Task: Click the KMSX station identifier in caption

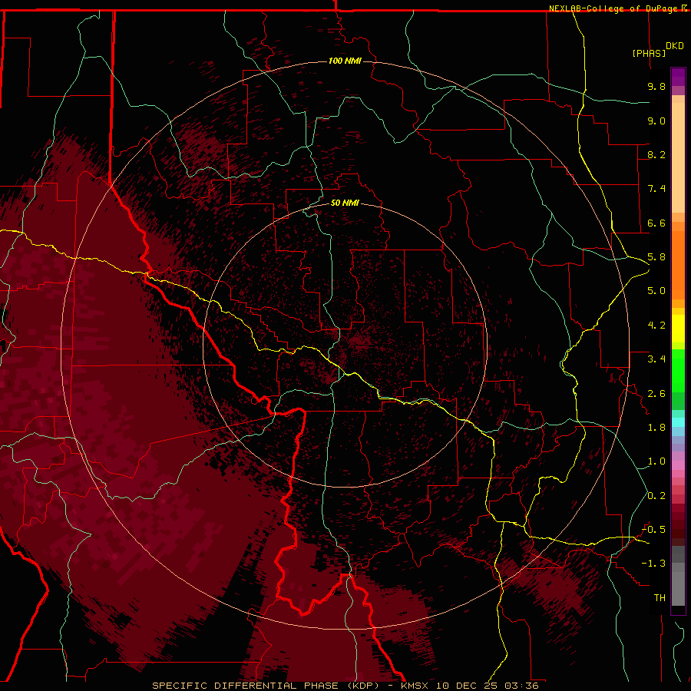Action: coord(415,686)
